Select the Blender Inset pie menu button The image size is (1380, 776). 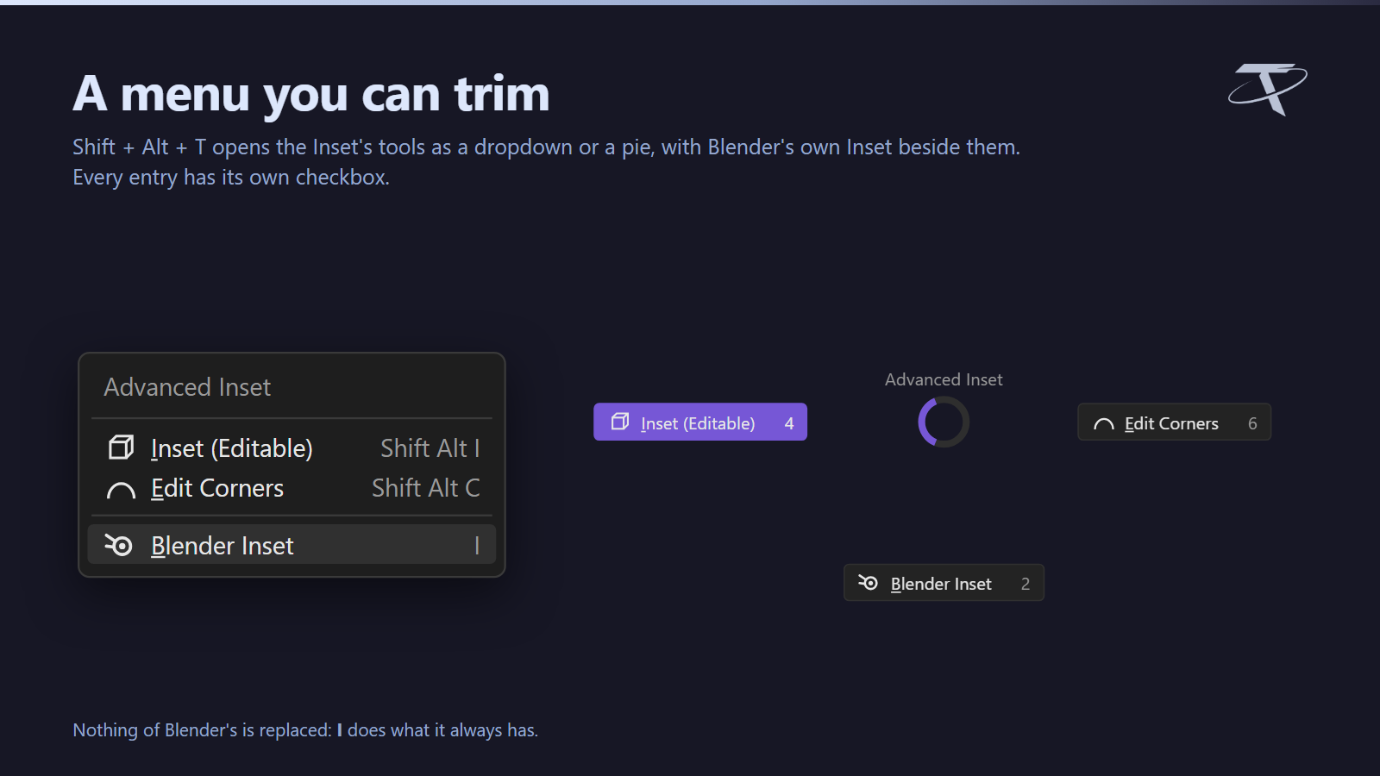944,583
